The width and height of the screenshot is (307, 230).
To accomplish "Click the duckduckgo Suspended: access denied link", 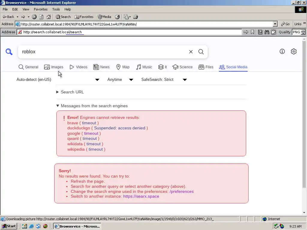I will tap(119, 128).
